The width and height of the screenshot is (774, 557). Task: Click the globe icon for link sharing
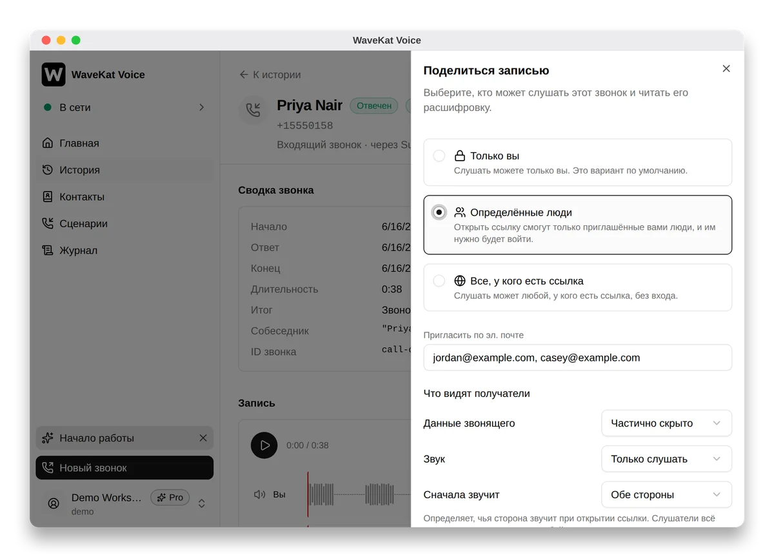460,281
